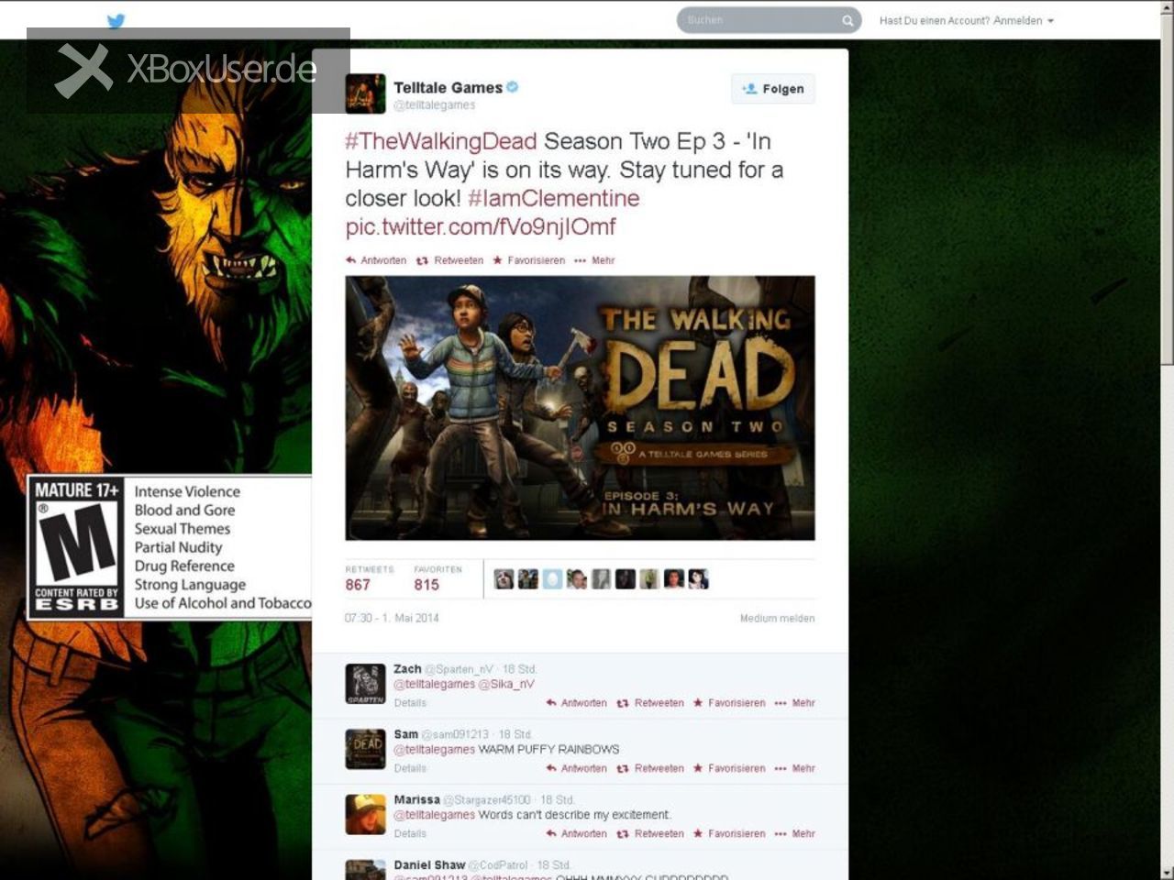Viewport: 1174px width, 880px height.
Task: Click the search magnifier icon
Action: pos(847,20)
